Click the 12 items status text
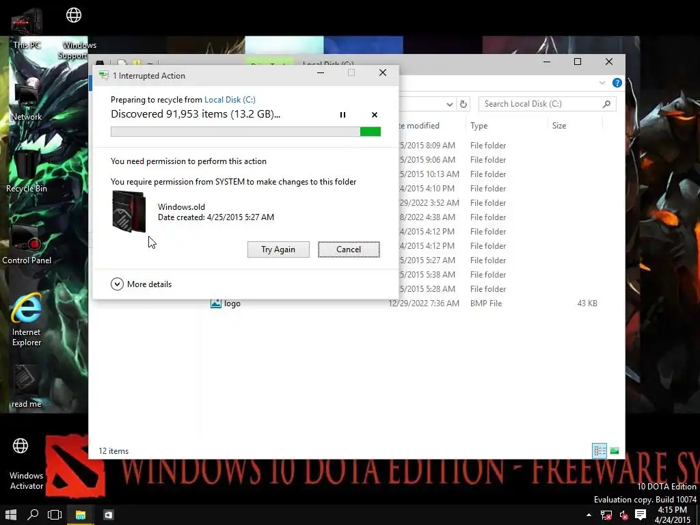700x525 pixels. pos(113,451)
